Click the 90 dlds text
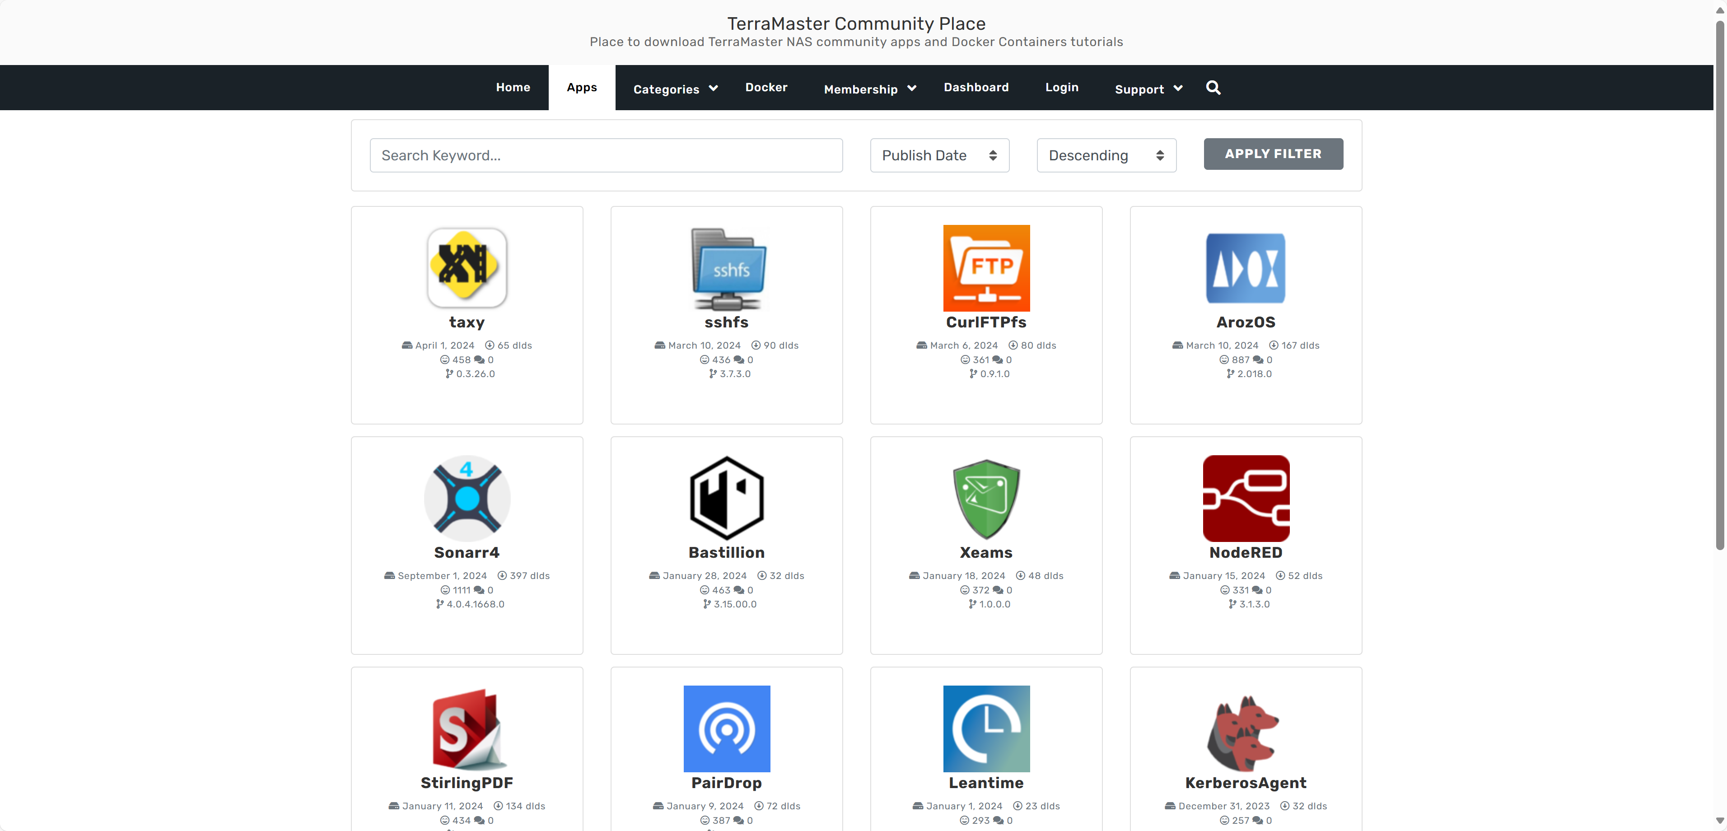Screen dimensions: 1727x831 [781, 345]
